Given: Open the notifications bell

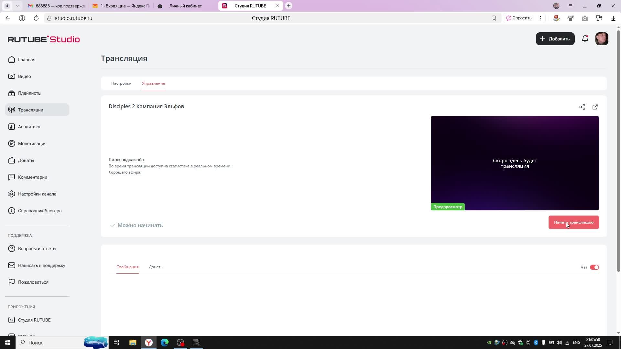Looking at the screenshot, I should click(x=585, y=39).
